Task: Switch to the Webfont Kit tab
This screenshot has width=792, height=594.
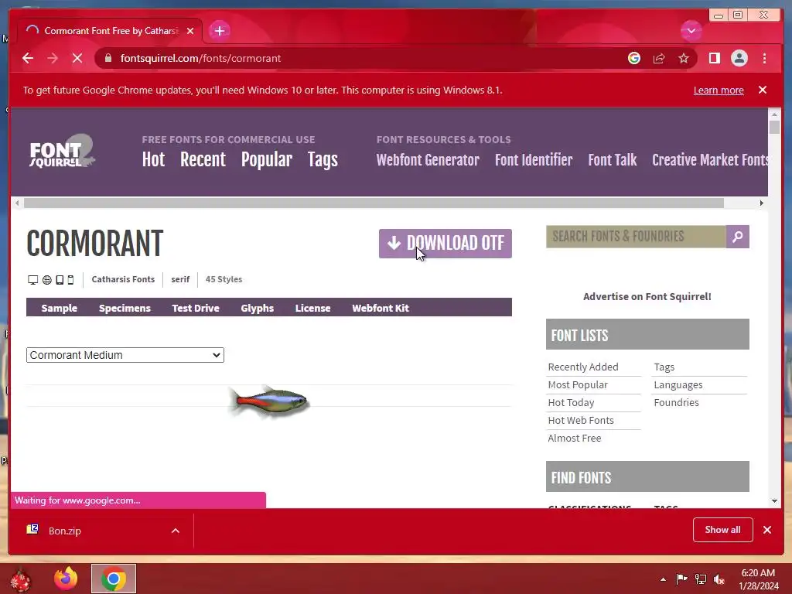Action: pos(381,308)
